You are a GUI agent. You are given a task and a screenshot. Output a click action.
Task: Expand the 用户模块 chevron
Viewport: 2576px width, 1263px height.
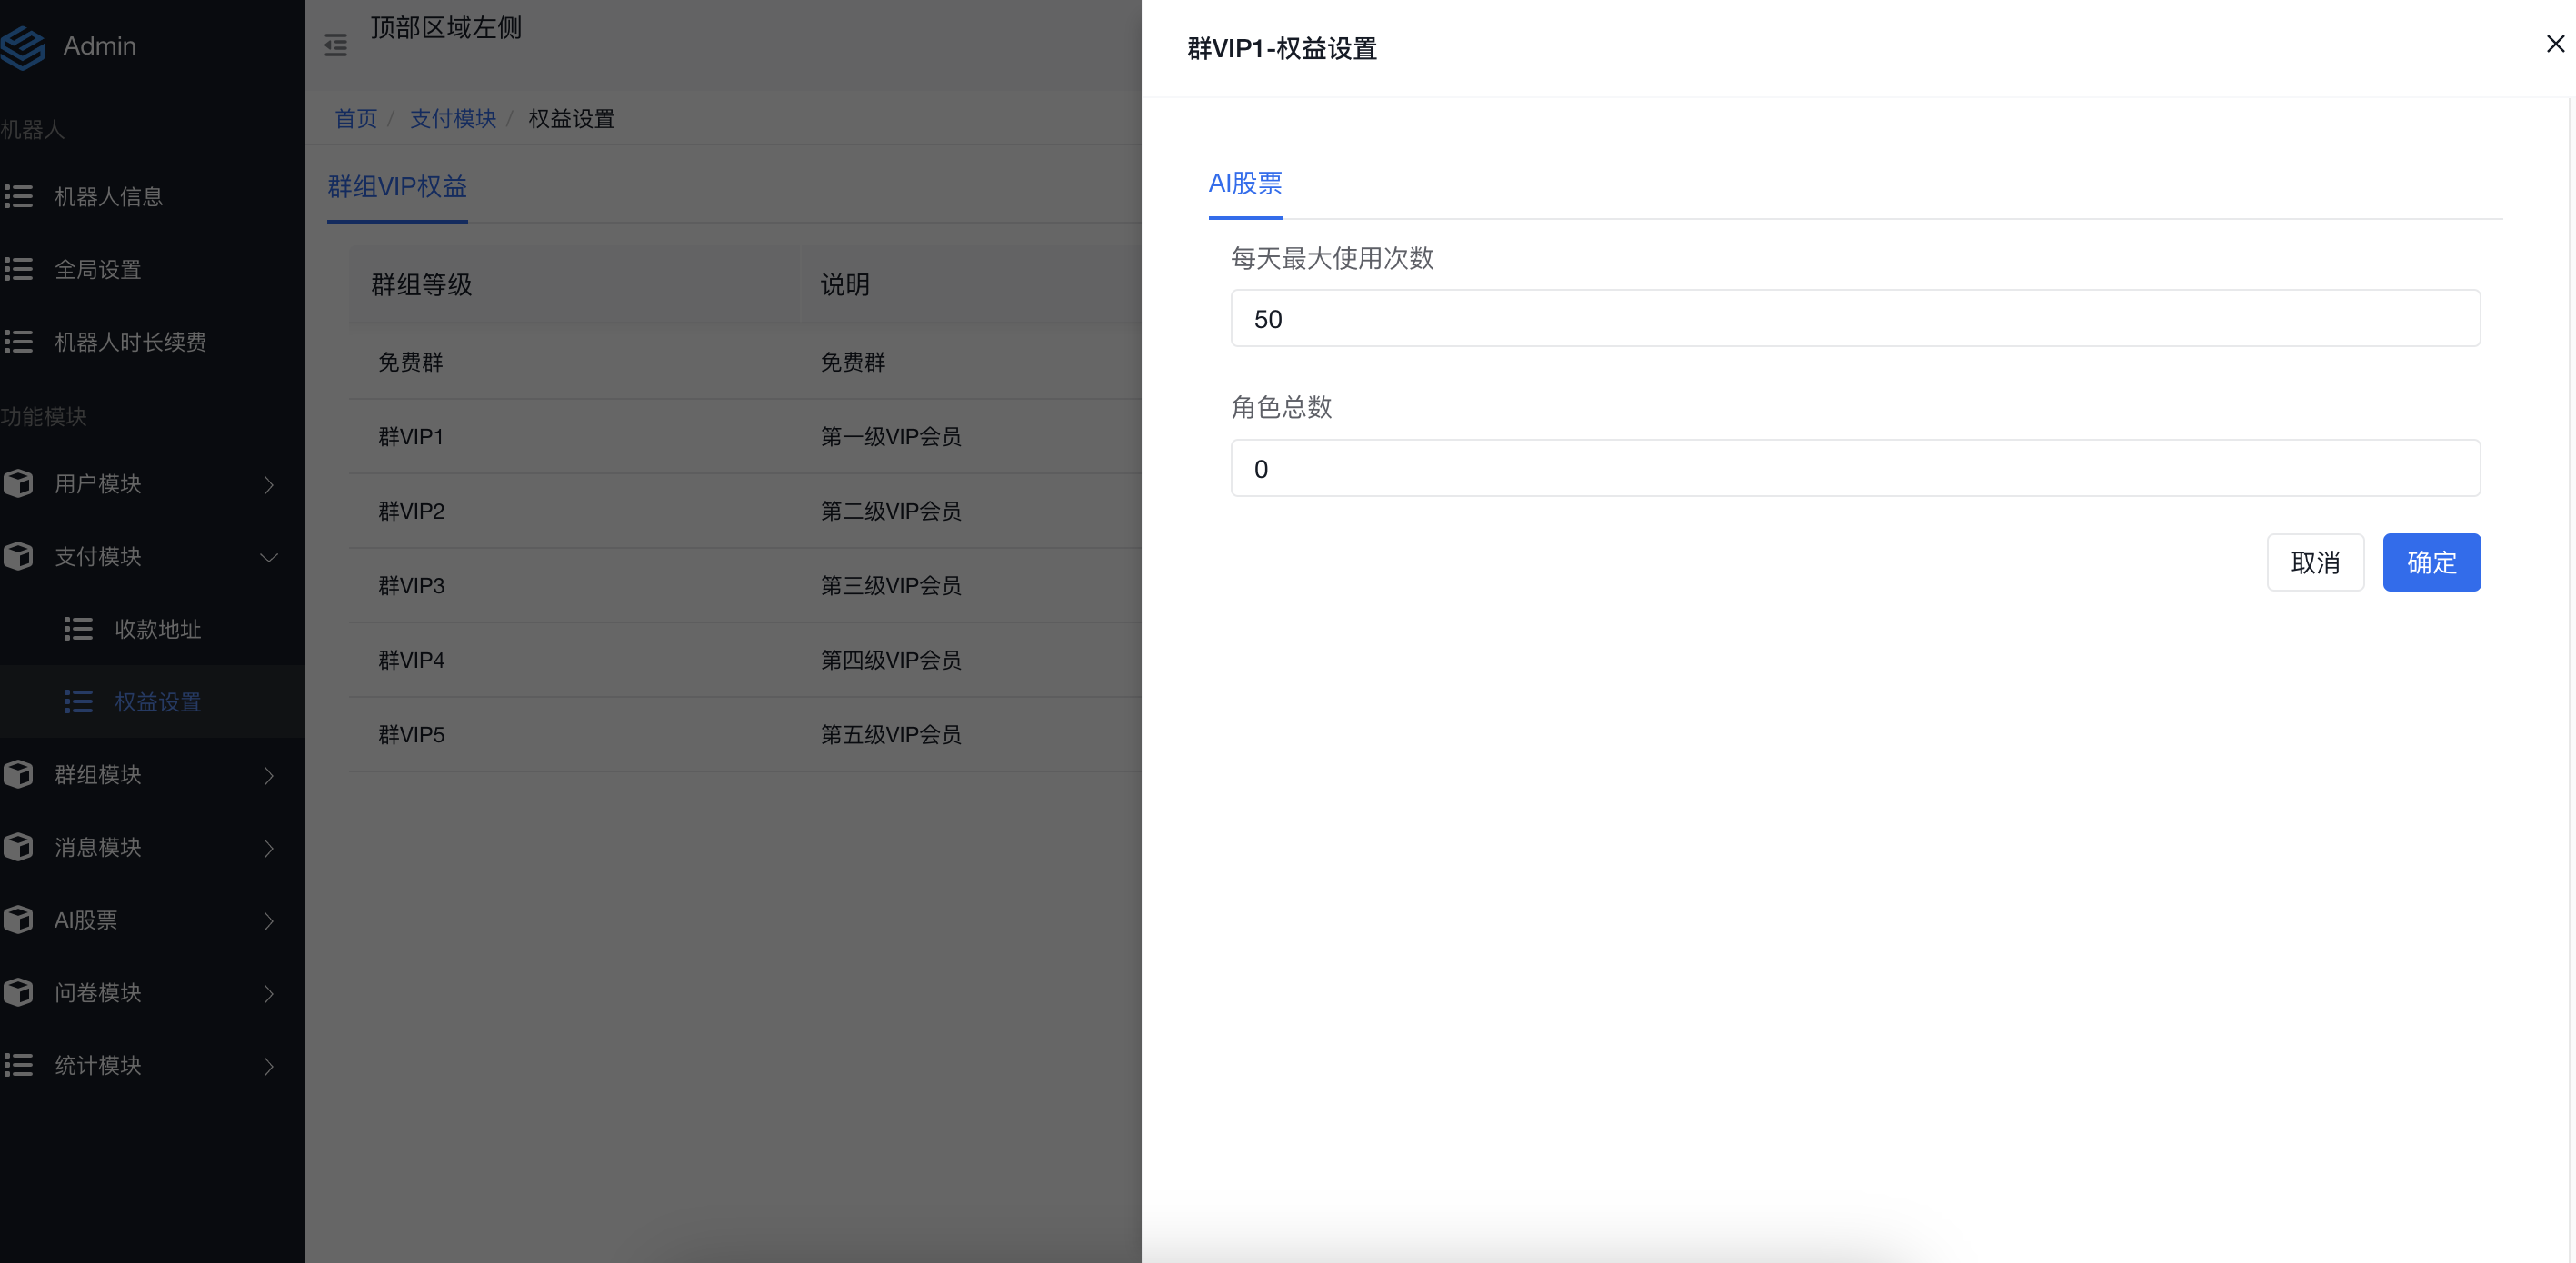click(x=268, y=485)
